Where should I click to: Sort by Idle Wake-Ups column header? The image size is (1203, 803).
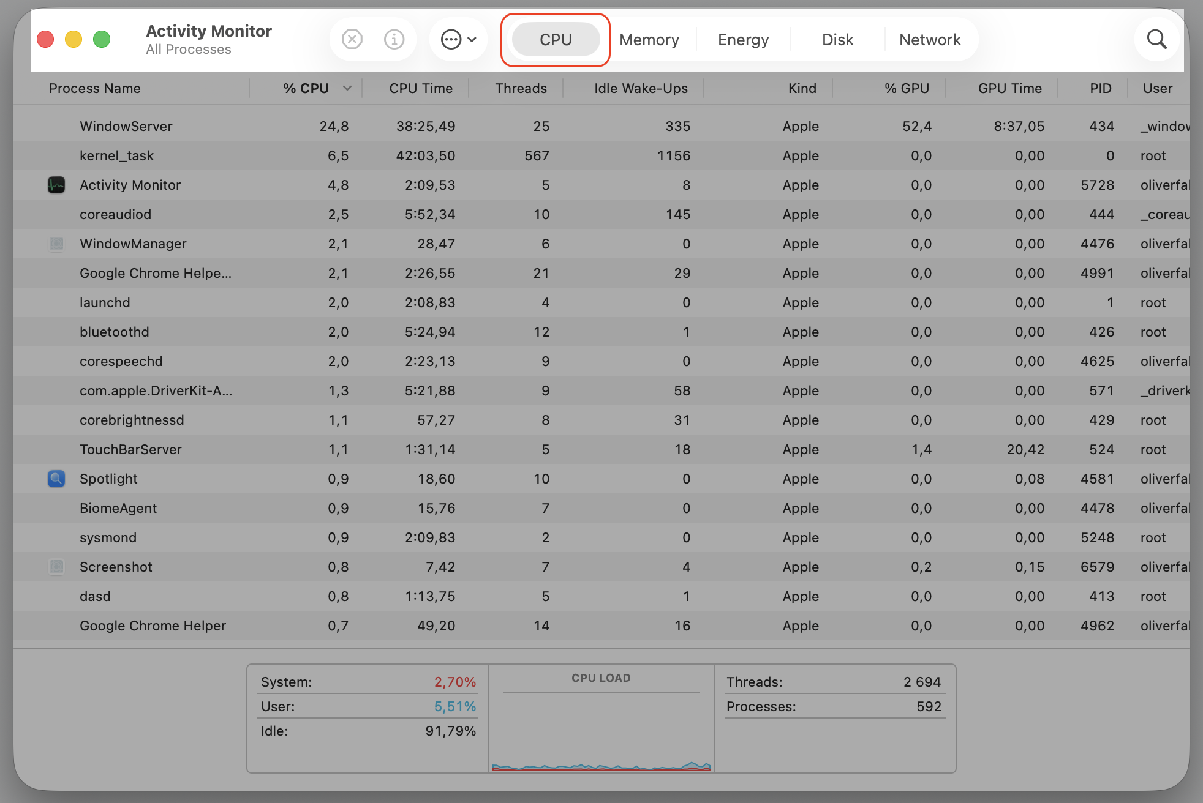point(641,88)
